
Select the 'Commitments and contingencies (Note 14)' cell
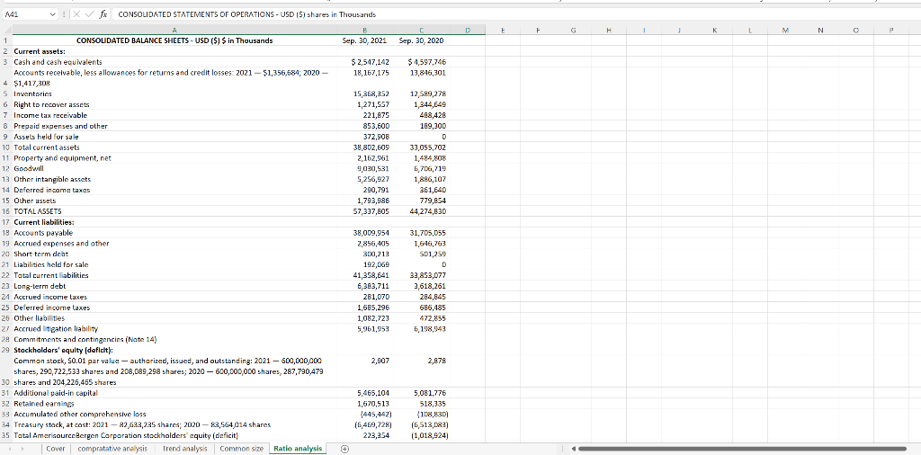[x=174, y=339]
